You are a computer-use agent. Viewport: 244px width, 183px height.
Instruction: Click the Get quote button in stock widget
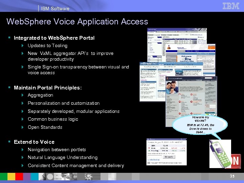169,157
